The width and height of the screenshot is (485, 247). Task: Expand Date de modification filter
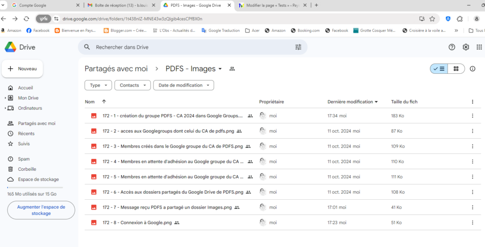tap(183, 85)
